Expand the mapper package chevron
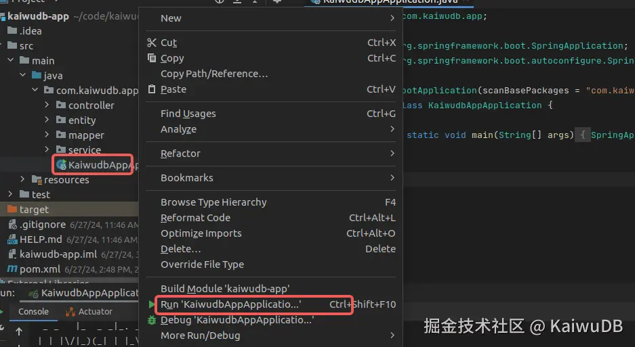This screenshot has height=347, width=635. [x=47, y=135]
